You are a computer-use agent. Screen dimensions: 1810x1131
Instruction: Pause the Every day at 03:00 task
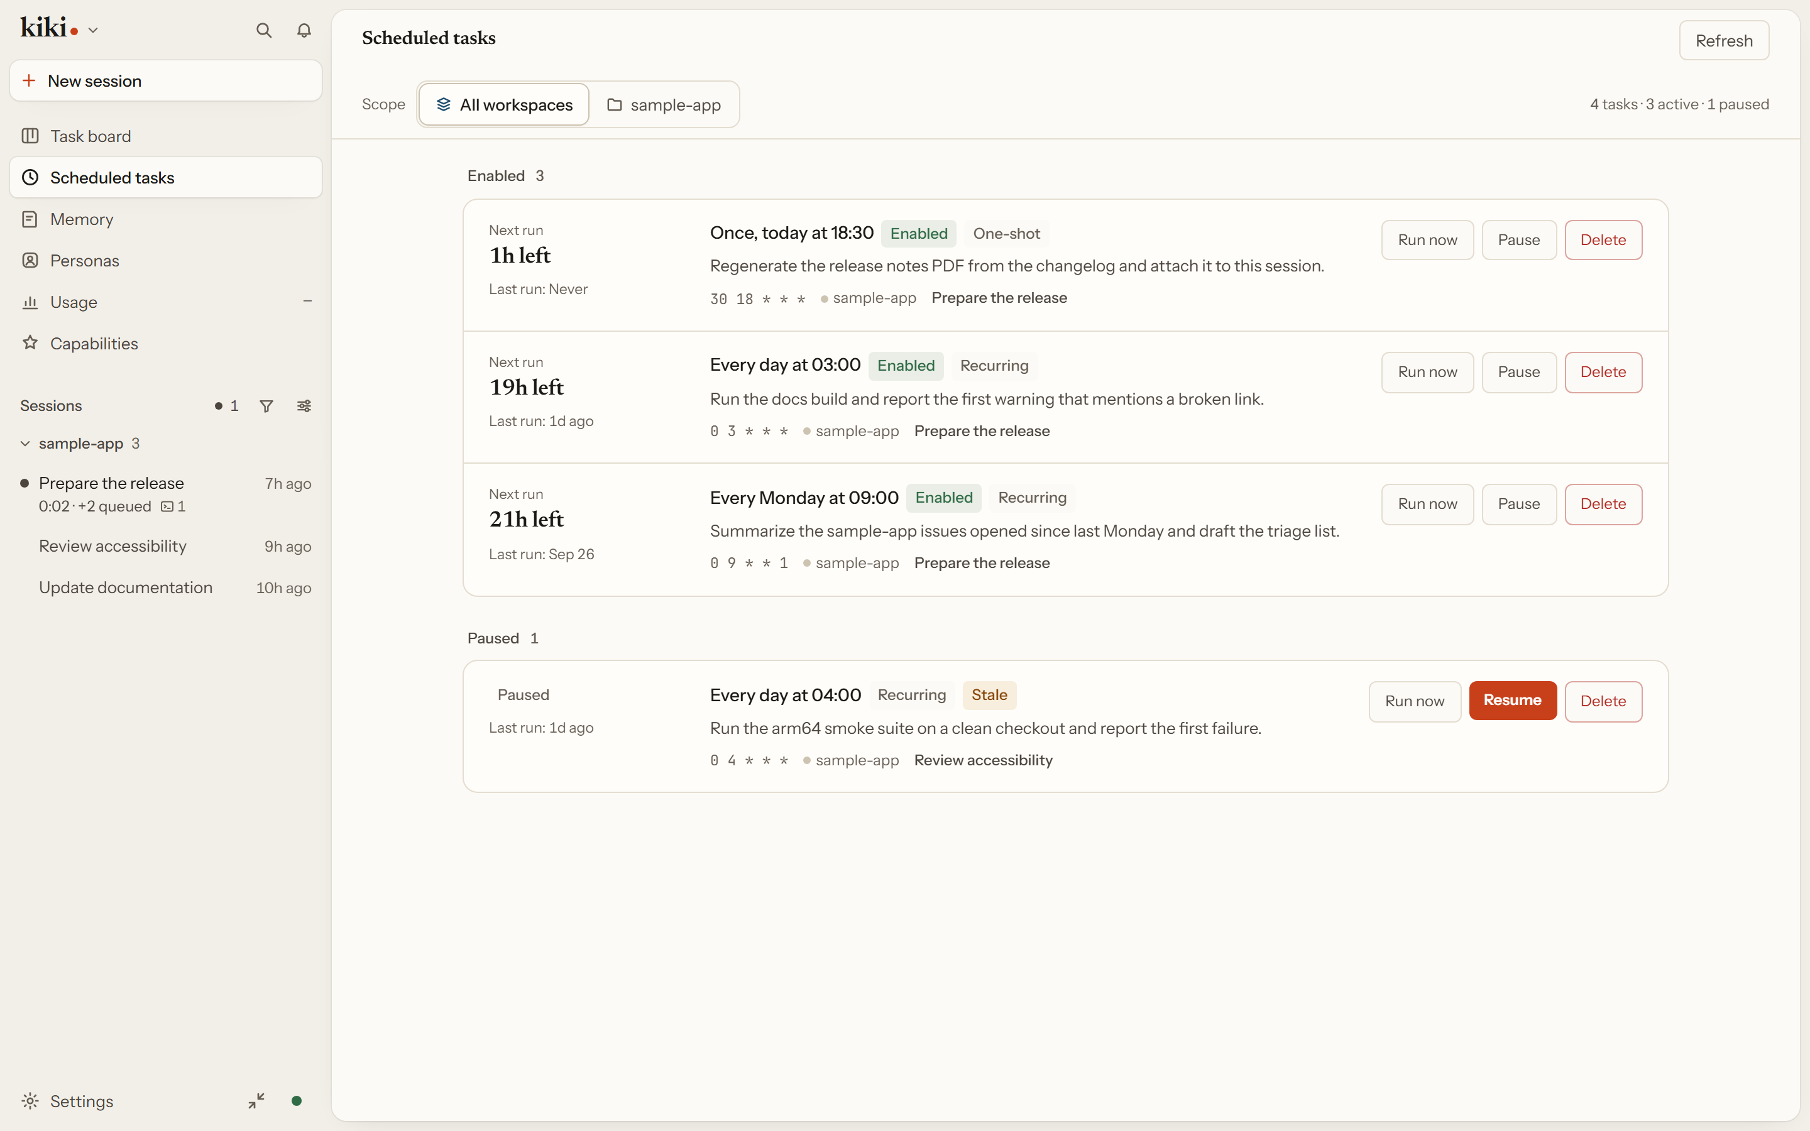1518,373
